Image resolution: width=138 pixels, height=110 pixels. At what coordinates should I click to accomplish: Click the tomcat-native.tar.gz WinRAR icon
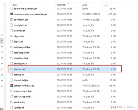[12, 86]
